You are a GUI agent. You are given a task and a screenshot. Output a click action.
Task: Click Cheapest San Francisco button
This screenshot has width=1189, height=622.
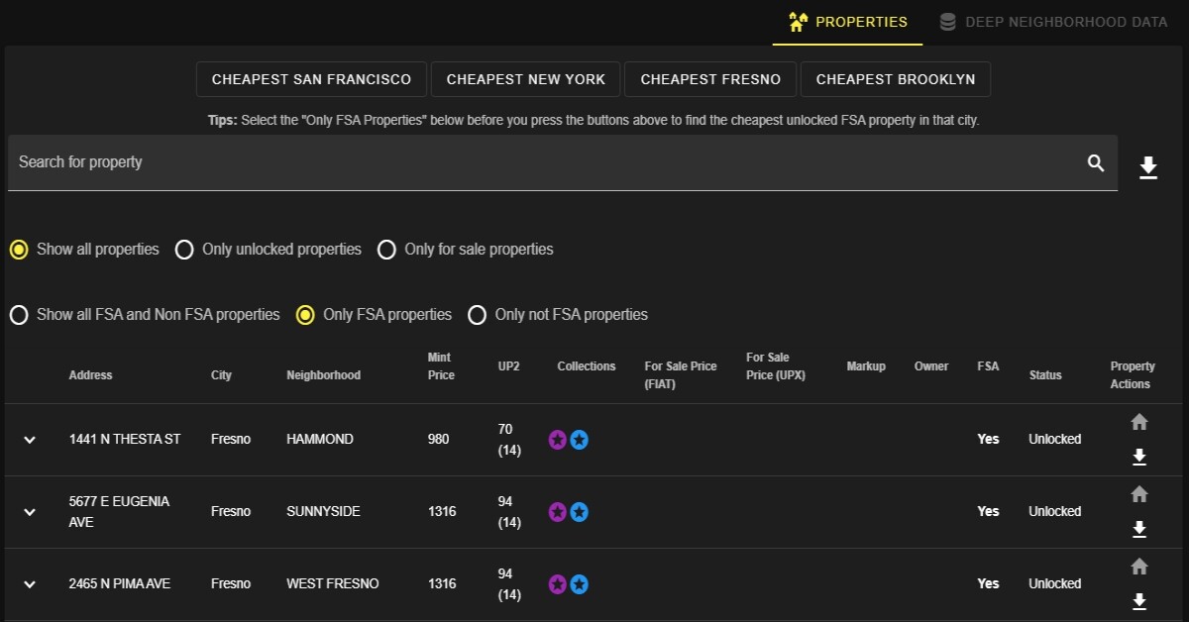(x=311, y=79)
